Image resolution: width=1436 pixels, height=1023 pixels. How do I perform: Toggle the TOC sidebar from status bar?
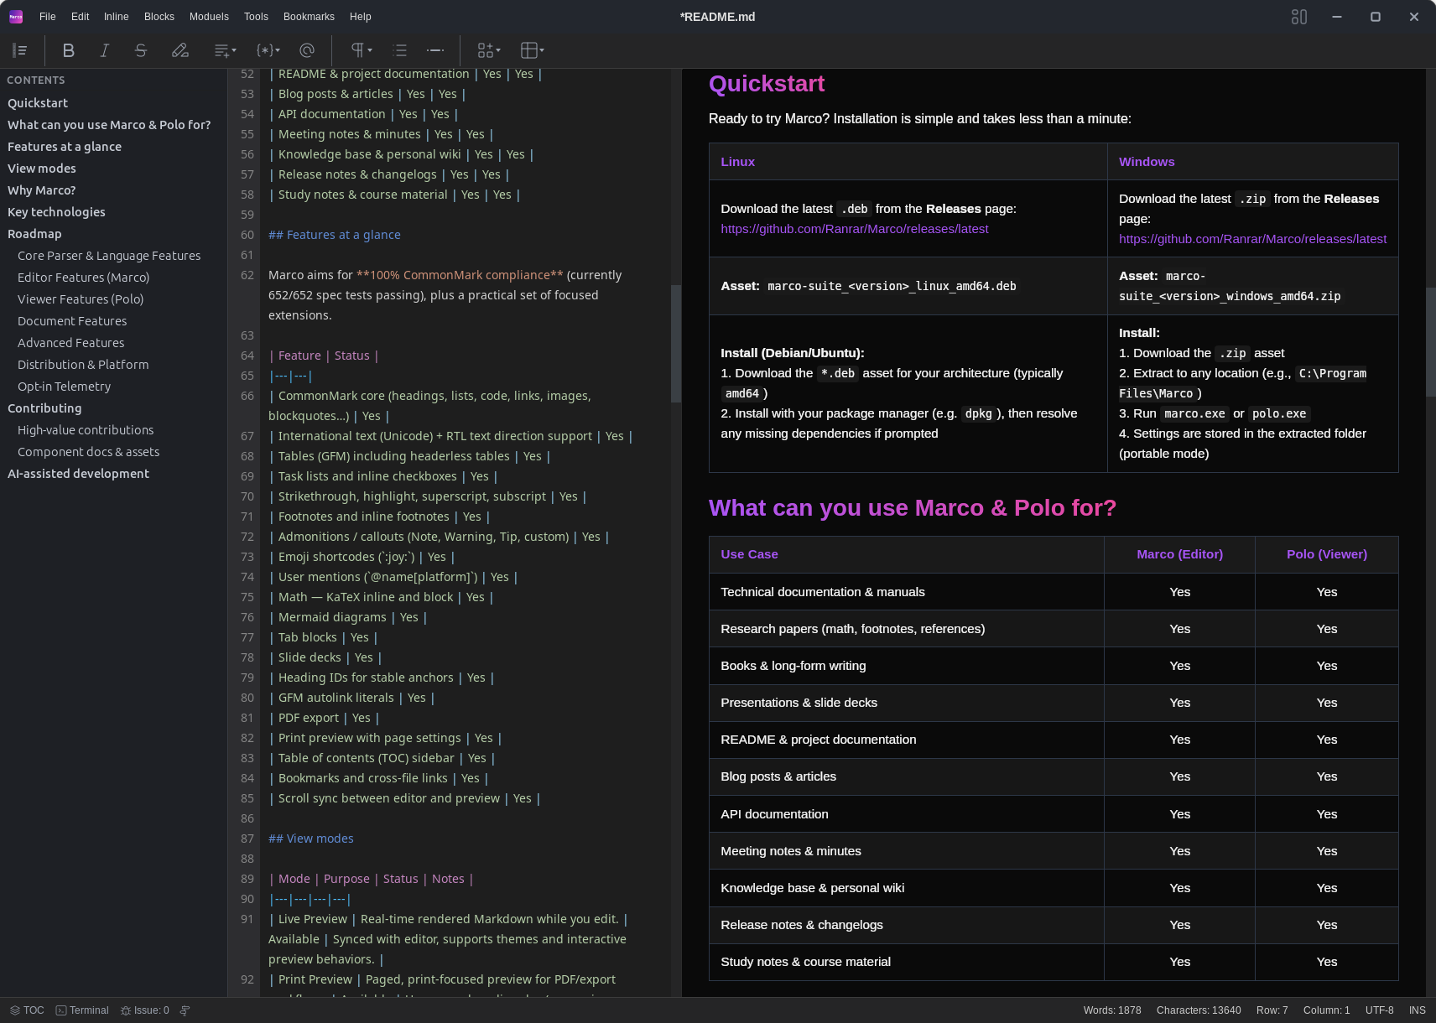[27, 1010]
